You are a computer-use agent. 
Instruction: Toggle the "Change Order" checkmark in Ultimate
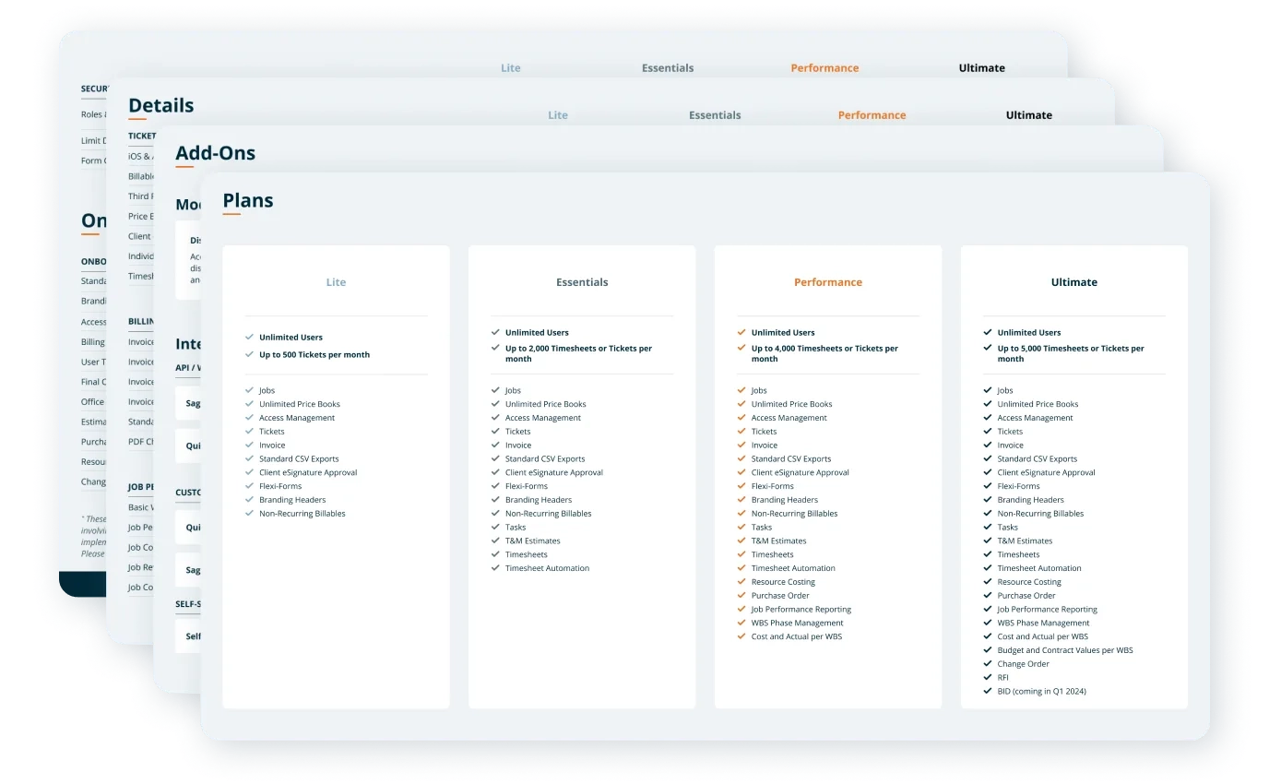click(988, 663)
